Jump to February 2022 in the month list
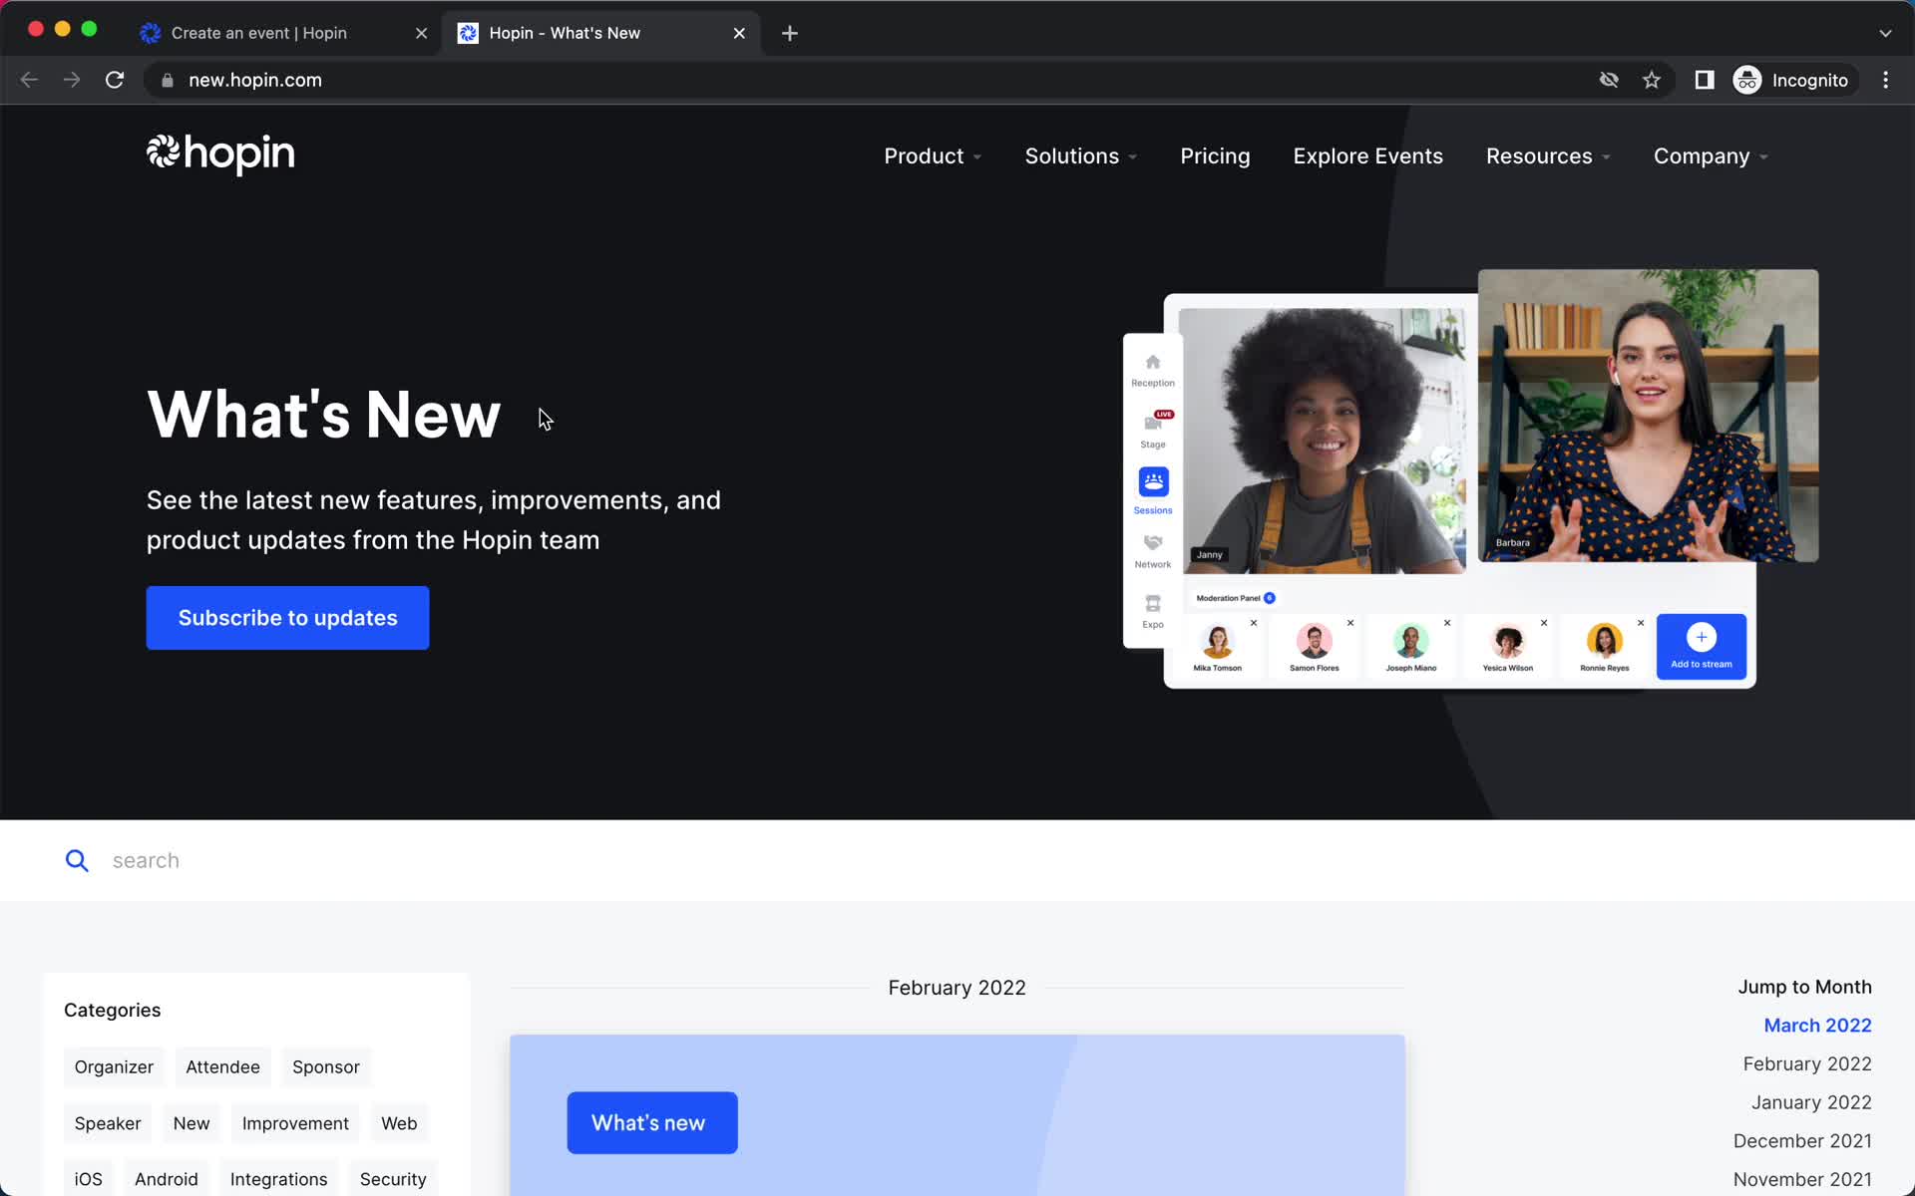Image resolution: width=1915 pixels, height=1196 pixels. 1807,1064
